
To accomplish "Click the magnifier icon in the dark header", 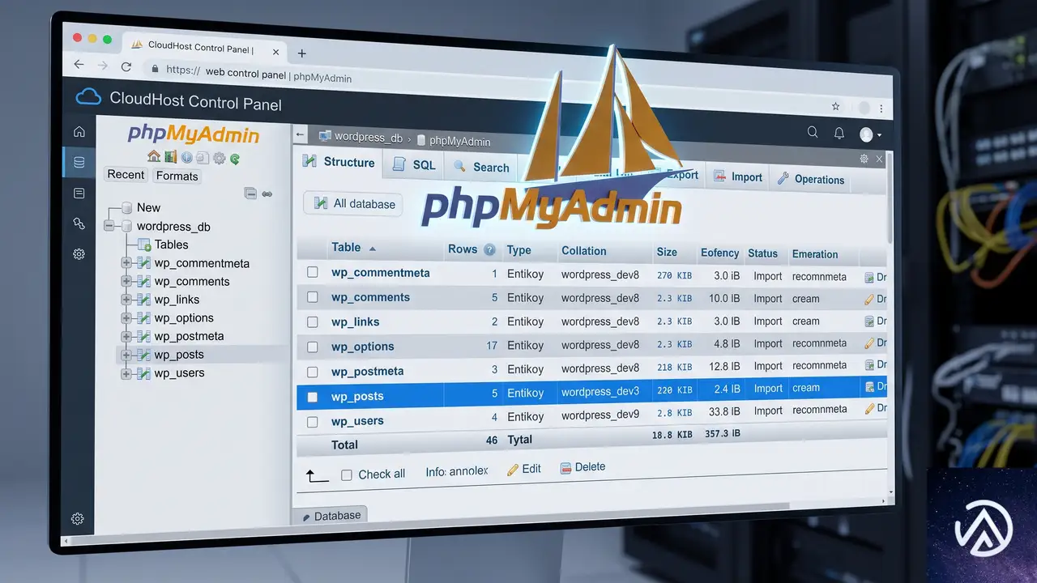I will (813, 132).
